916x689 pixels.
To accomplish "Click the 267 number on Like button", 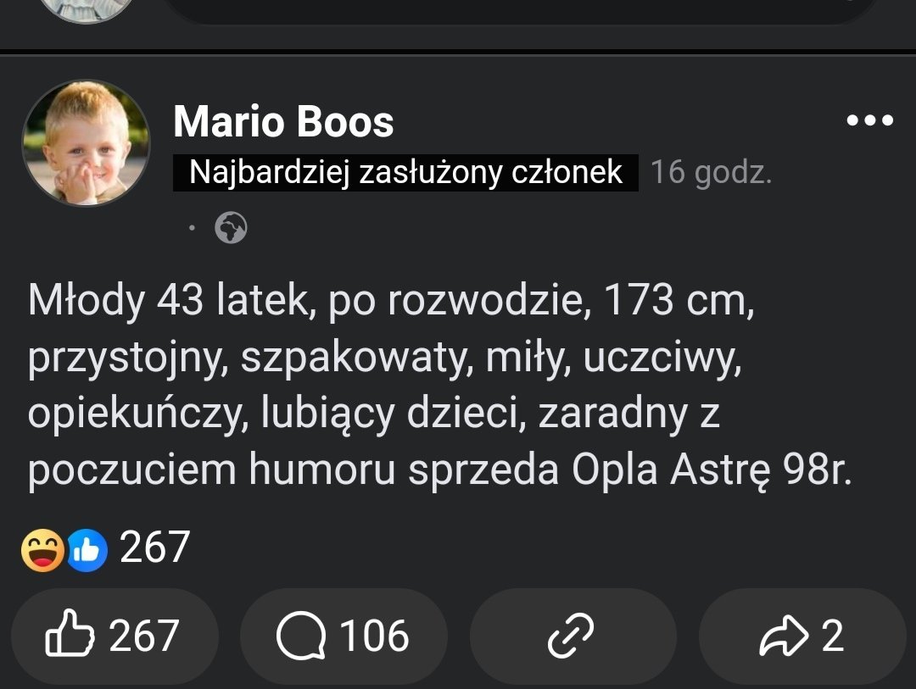I will (x=144, y=637).
